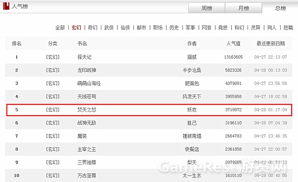The width and height of the screenshot is (298, 182).
Task: Select the 同人 category filter
Action: [x=272, y=28]
